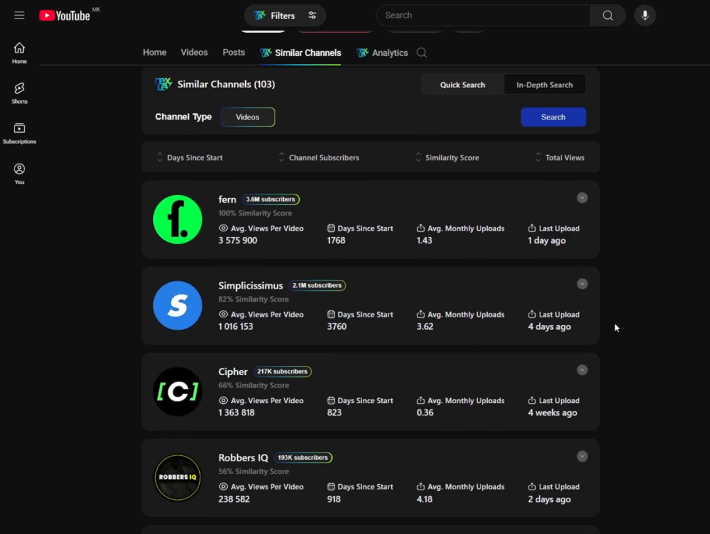Switch to the Posts tab

233,53
